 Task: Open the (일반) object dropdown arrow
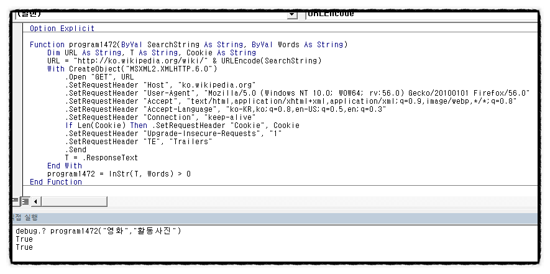tap(291, 14)
